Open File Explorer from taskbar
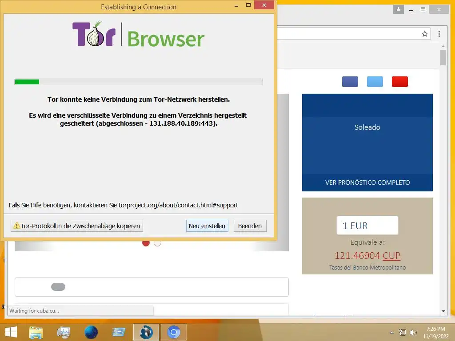The height and width of the screenshot is (341, 455). tap(36, 332)
